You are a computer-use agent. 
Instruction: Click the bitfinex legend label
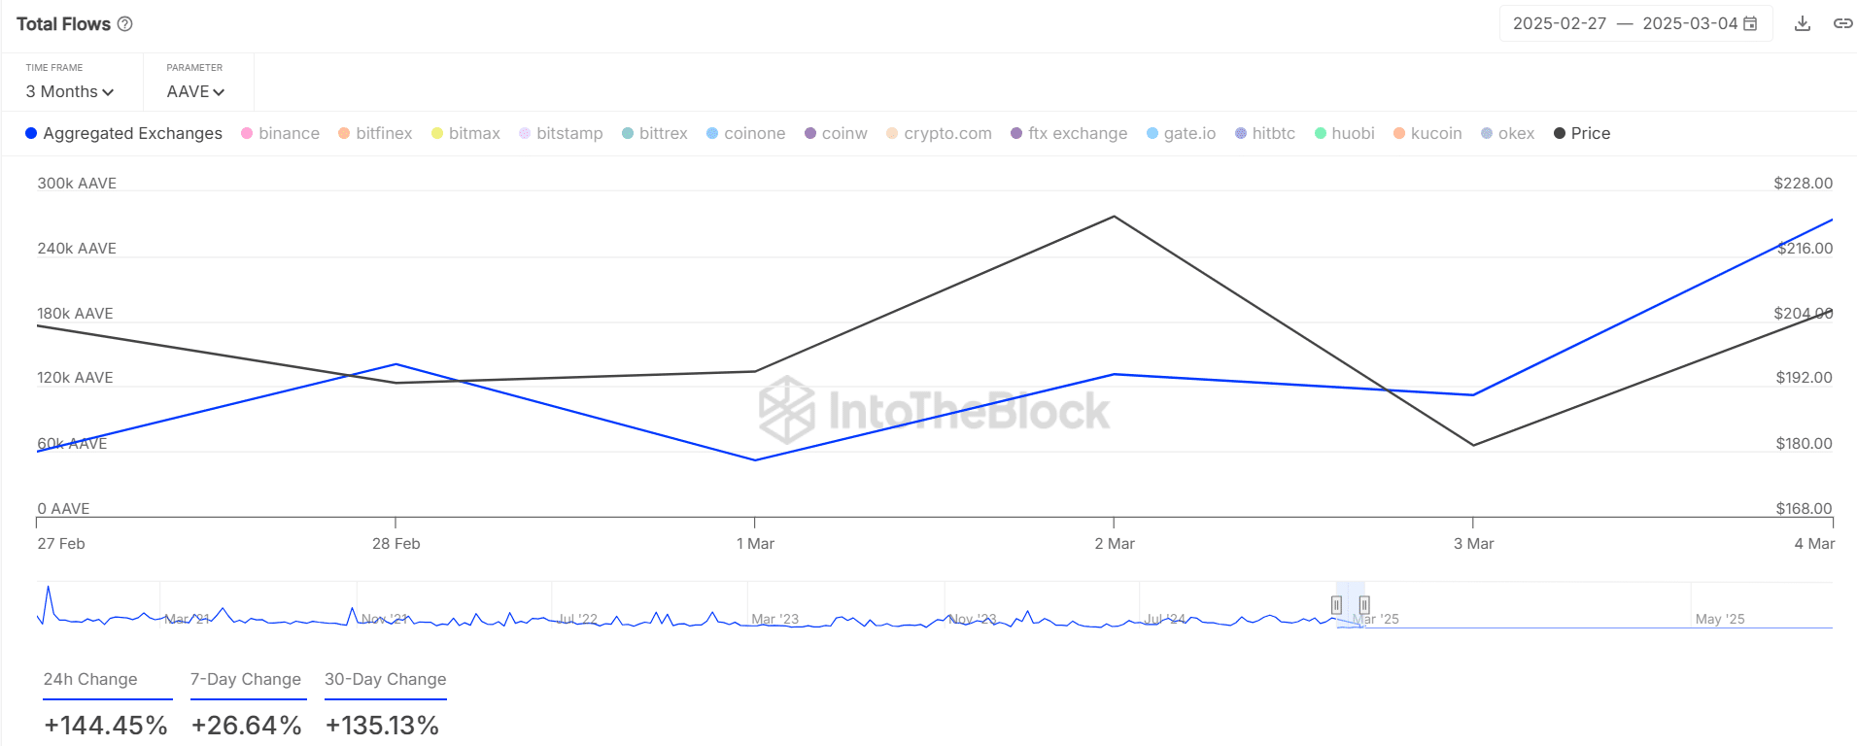click(x=384, y=133)
